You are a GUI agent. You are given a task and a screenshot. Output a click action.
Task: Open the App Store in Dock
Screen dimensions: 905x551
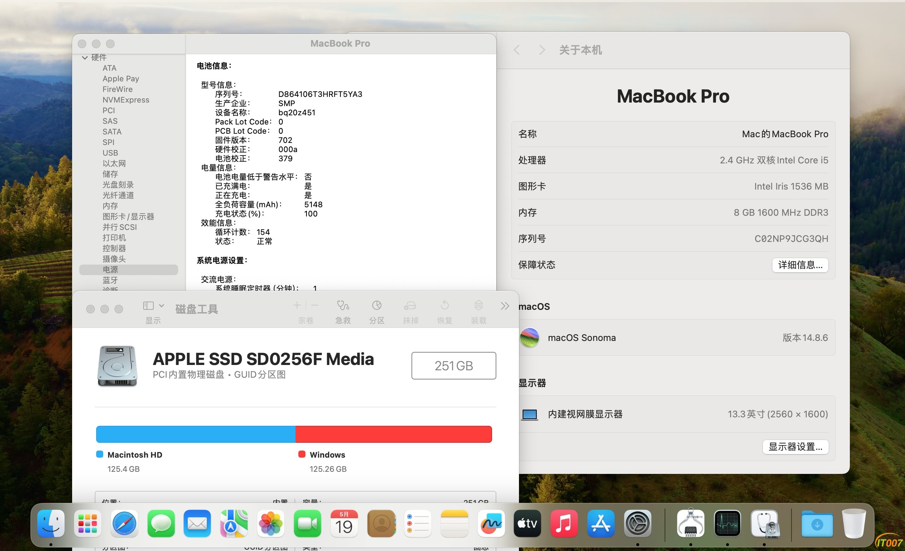coord(601,523)
